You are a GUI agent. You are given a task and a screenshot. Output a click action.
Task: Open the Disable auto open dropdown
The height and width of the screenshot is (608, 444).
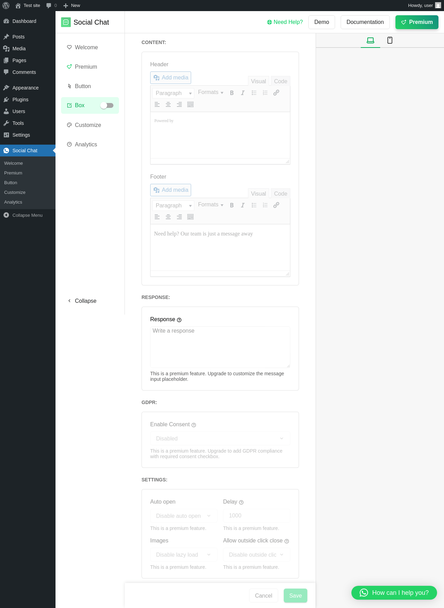pyautogui.click(x=183, y=516)
